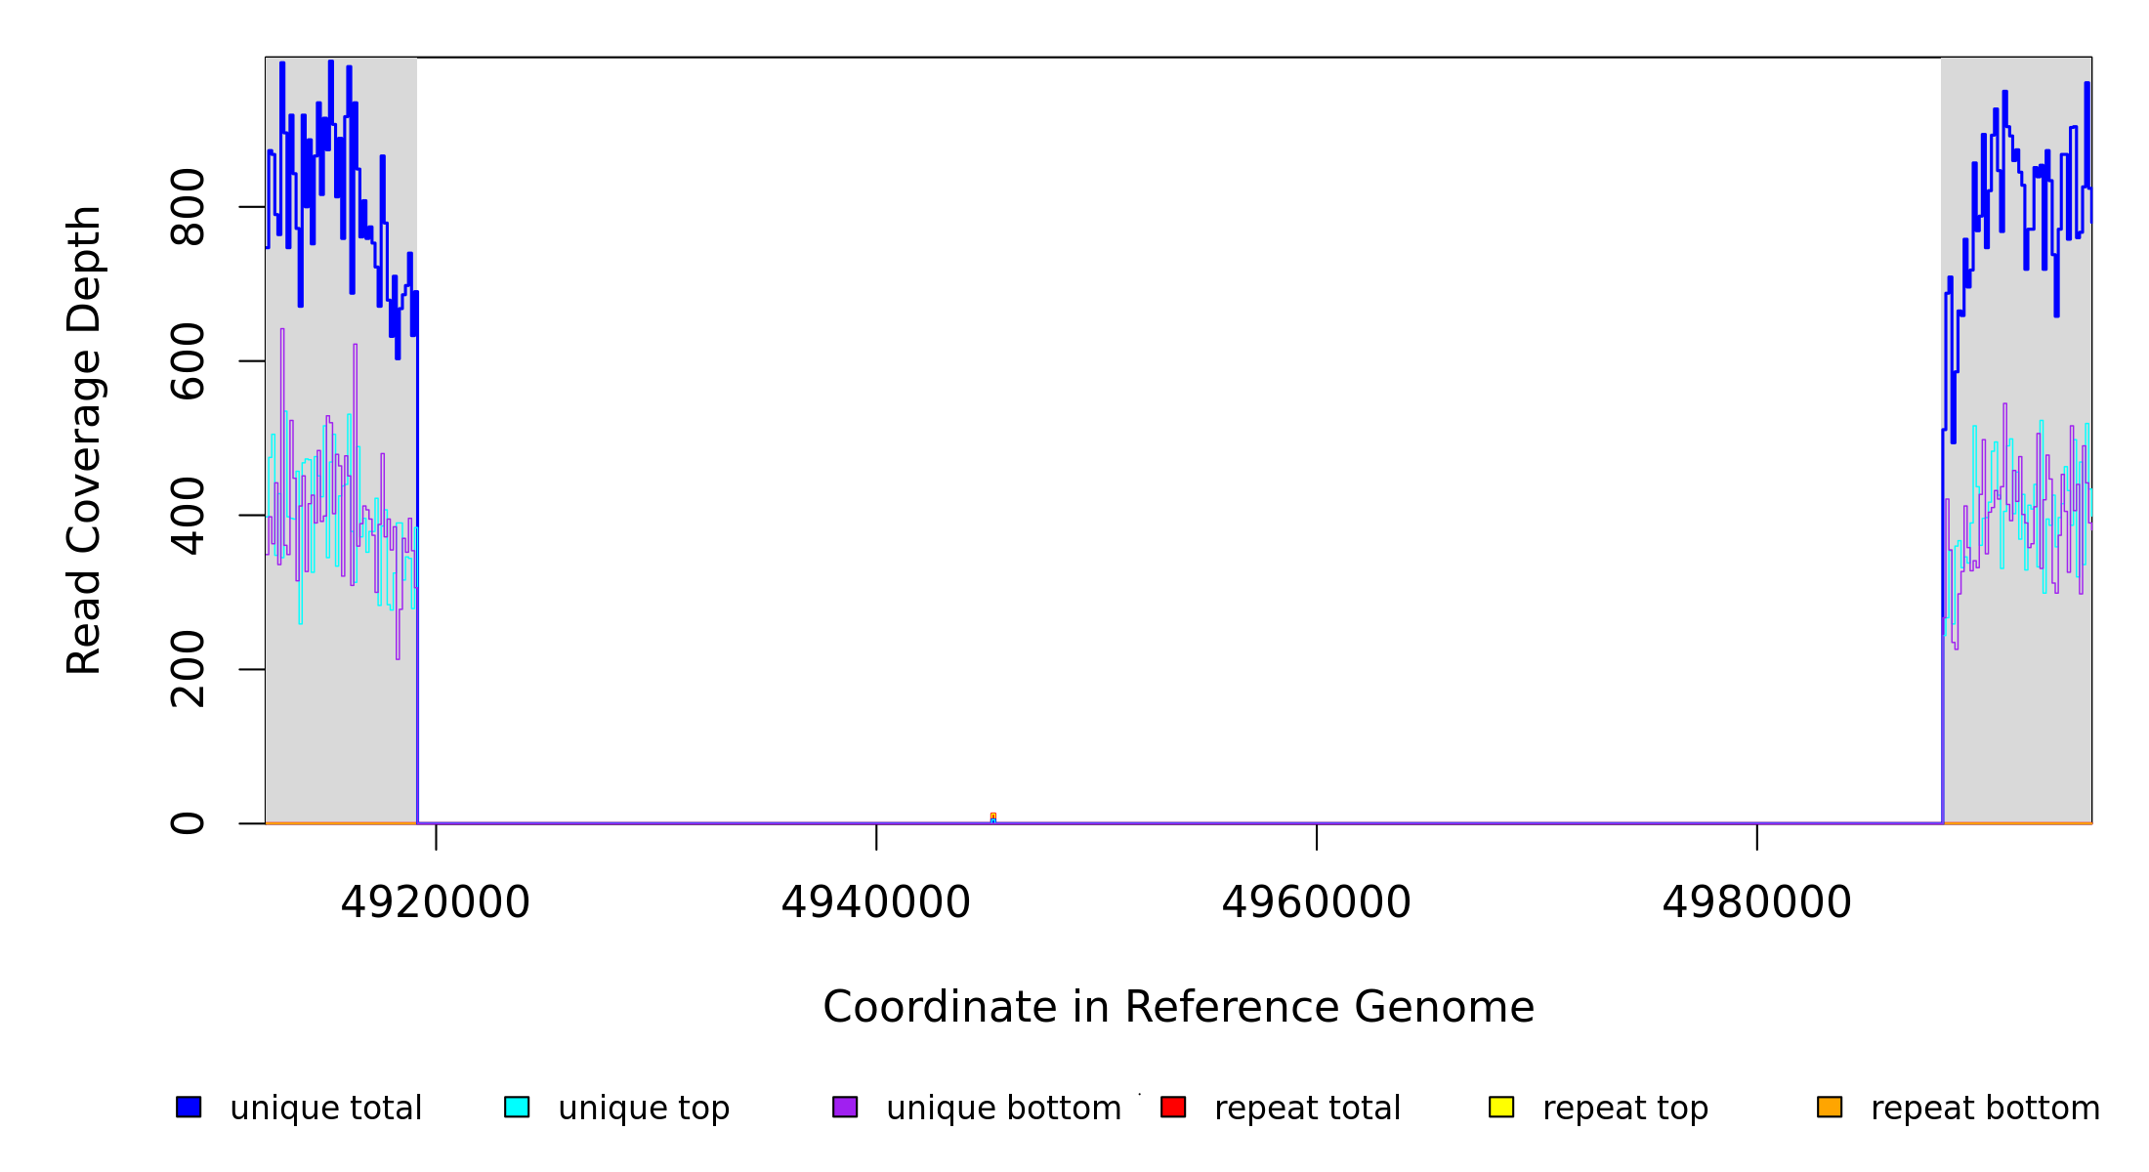Click the small orange spike on the baseline
The image size is (2149, 1172).
(x=992, y=816)
